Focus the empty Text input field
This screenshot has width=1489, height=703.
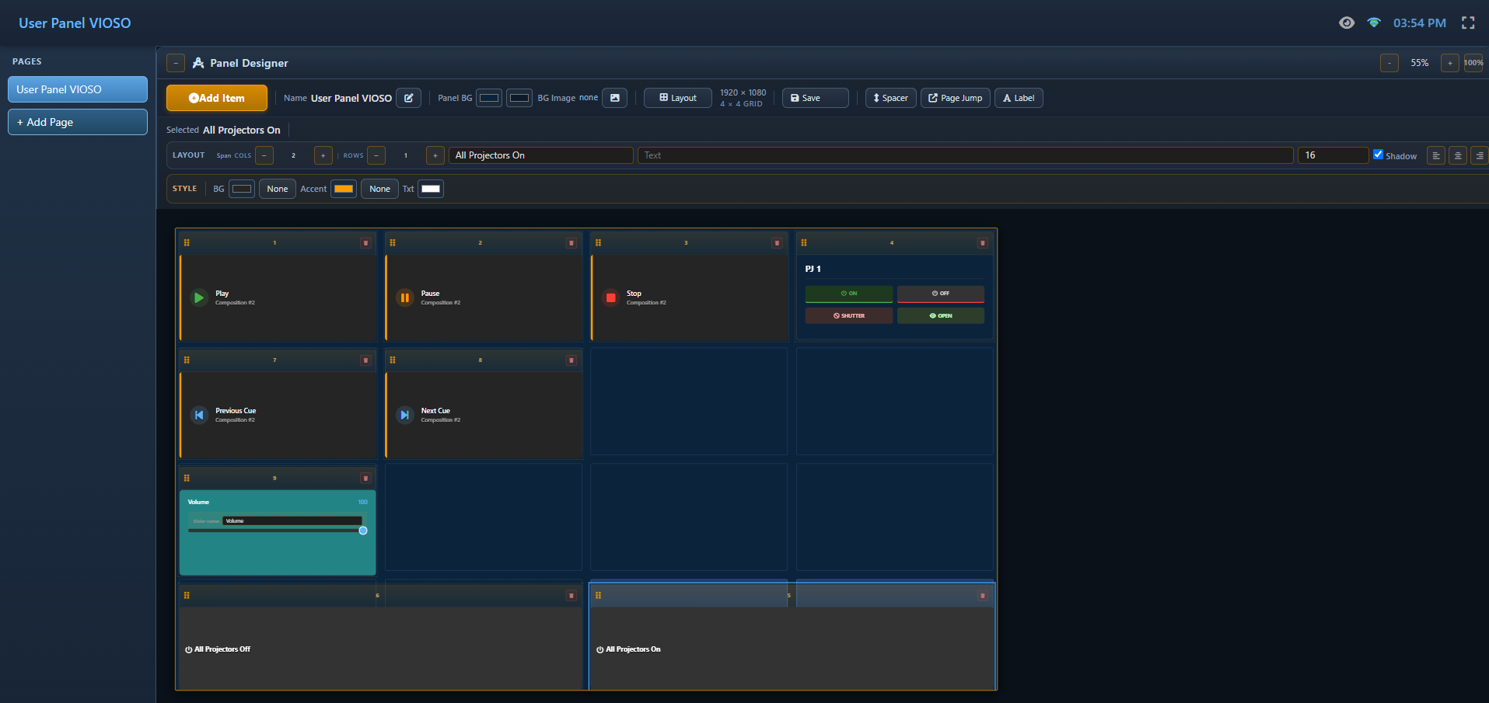(966, 155)
